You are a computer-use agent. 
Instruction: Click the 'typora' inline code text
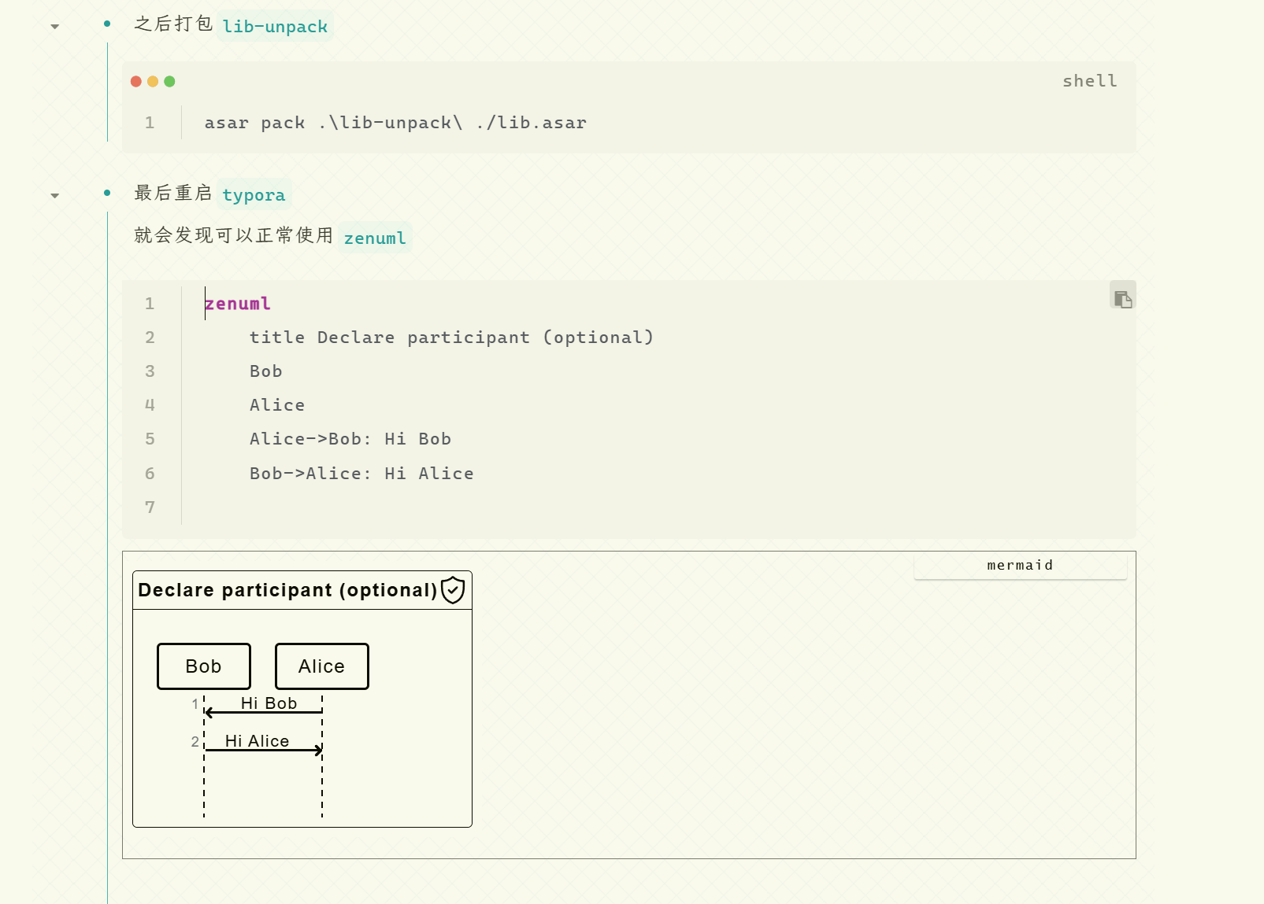(x=254, y=195)
